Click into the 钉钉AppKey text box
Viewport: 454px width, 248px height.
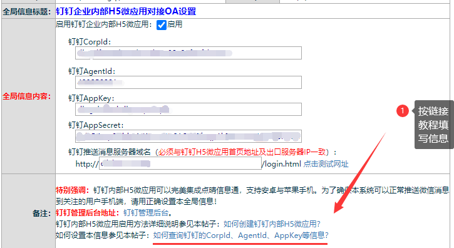coord(188,109)
